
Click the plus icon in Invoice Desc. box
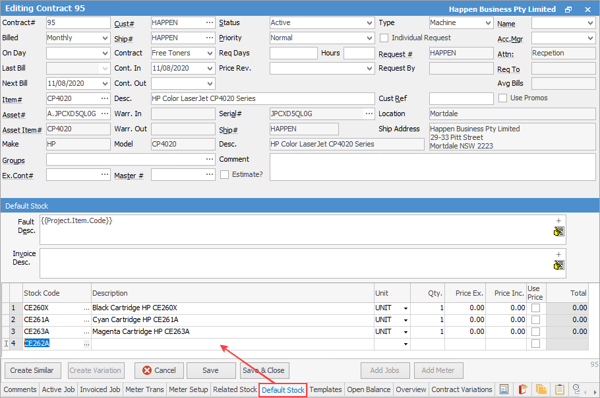(558, 254)
